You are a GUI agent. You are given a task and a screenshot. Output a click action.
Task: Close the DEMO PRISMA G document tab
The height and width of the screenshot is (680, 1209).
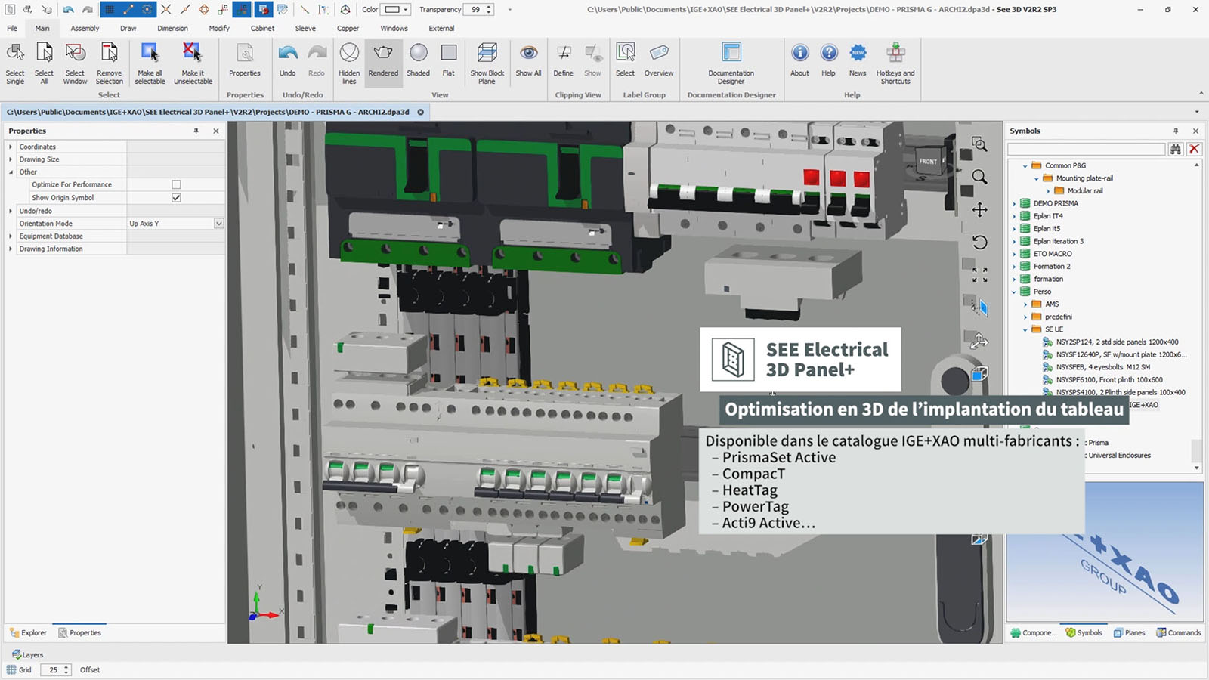[x=421, y=112]
